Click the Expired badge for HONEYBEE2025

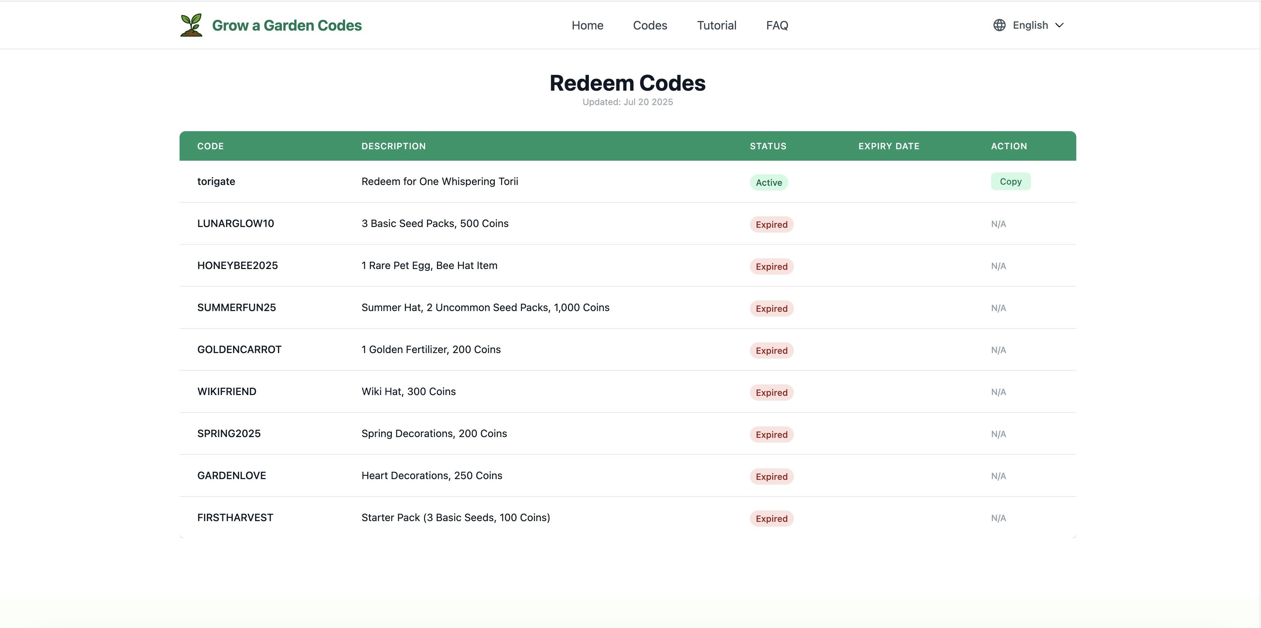click(x=771, y=266)
